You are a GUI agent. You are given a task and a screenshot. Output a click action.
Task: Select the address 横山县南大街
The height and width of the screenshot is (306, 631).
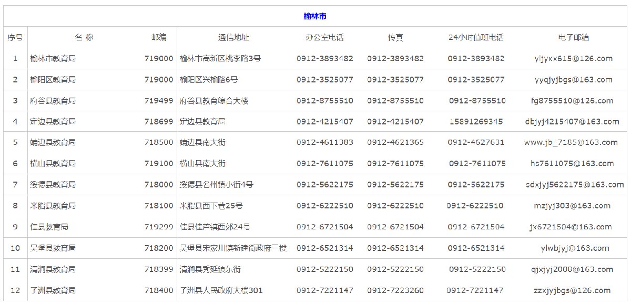coord(202,163)
